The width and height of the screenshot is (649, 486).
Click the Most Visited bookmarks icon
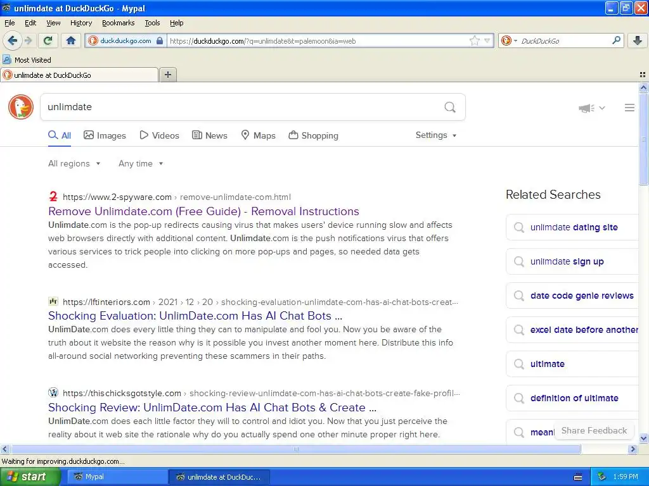[6, 59]
